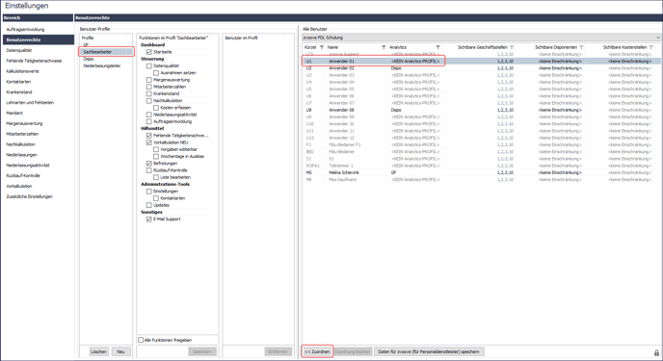Check Ausnahmen setzen option
This screenshot has width=663, height=361.
point(156,73)
